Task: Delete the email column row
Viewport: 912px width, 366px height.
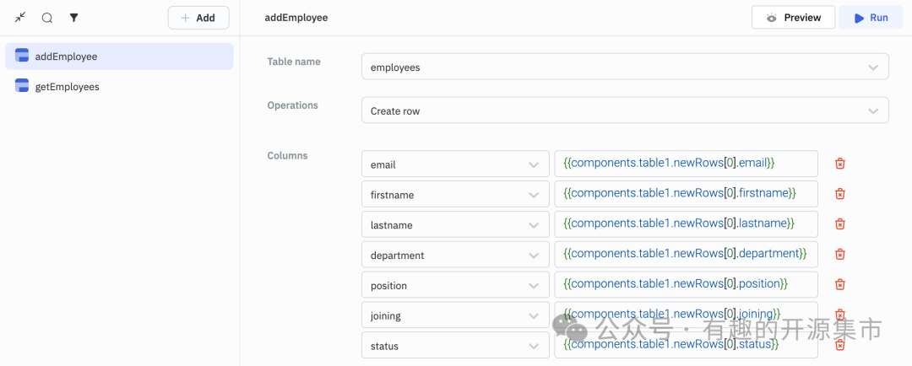Action: 840,164
